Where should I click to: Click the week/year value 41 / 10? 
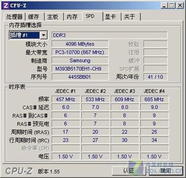pyautogui.click(x=155, y=77)
